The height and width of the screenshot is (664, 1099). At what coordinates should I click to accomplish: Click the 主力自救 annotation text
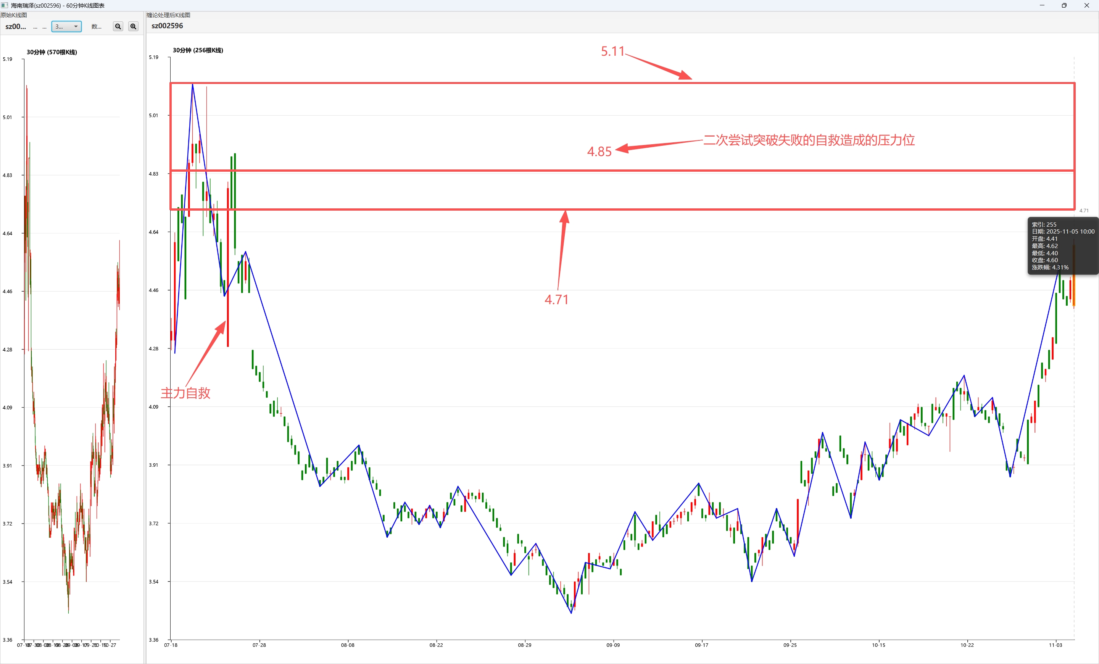coord(185,393)
